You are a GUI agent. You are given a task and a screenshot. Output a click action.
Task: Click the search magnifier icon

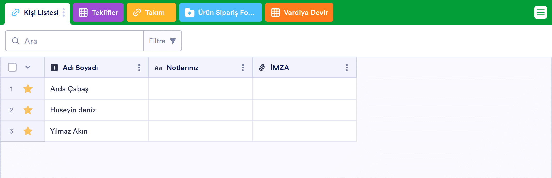(x=16, y=41)
